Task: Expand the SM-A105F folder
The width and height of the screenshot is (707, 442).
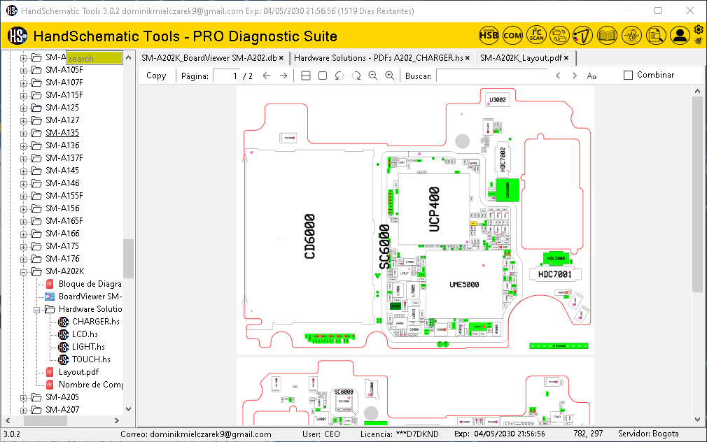Action: (23, 71)
